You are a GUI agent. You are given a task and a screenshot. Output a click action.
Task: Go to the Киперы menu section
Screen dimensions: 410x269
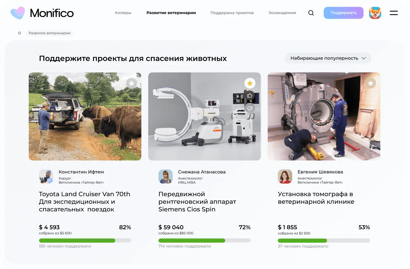point(123,13)
